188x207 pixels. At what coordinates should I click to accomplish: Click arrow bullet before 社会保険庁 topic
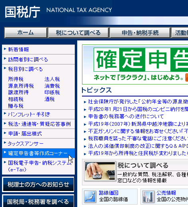click(85, 102)
